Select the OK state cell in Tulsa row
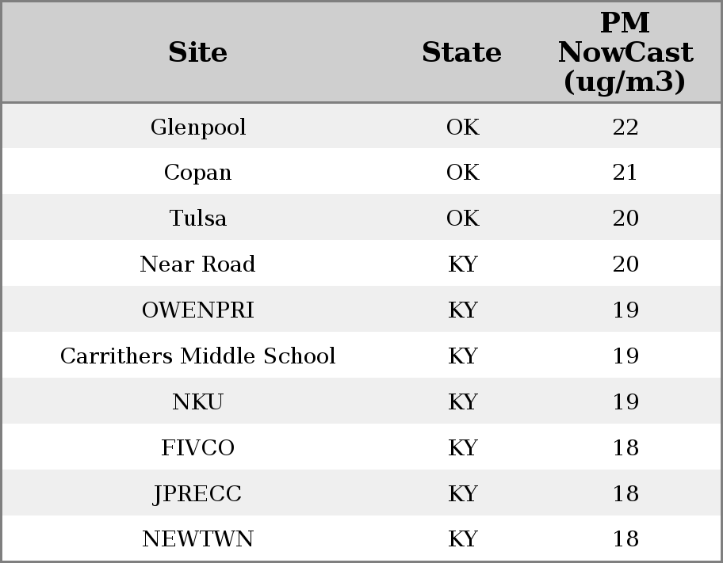Viewport: 723px width, 563px height. pos(462,219)
